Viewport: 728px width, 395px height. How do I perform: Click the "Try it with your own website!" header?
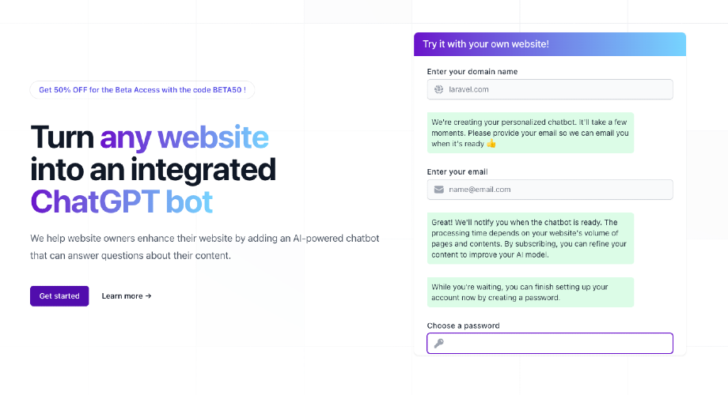click(x=486, y=44)
